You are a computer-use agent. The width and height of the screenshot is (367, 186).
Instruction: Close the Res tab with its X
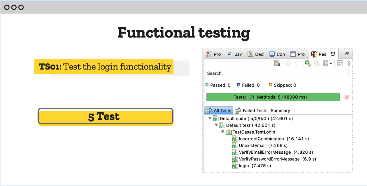[333, 54]
